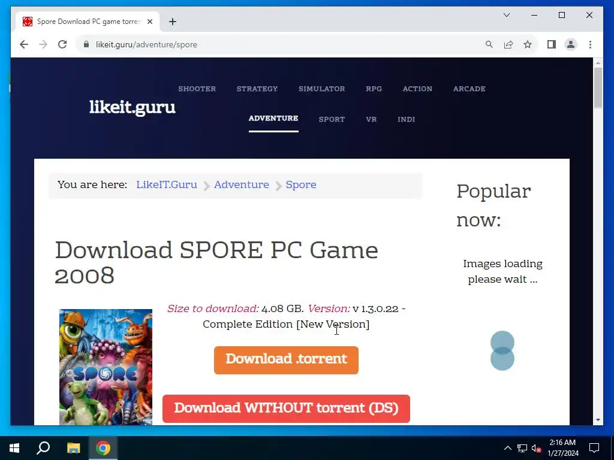Viewport: 614px width, 460px height.
Task: Open site info via the lock icon
Action: pos(86,44)
